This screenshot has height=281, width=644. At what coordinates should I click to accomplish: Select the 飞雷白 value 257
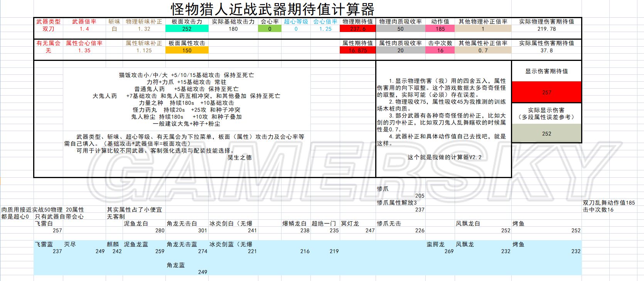coord(57,231)
